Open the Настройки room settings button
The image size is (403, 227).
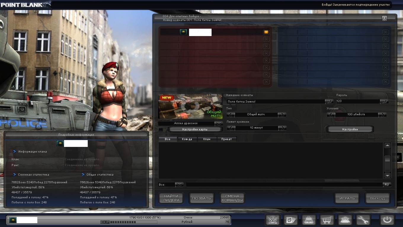[350, 129]
